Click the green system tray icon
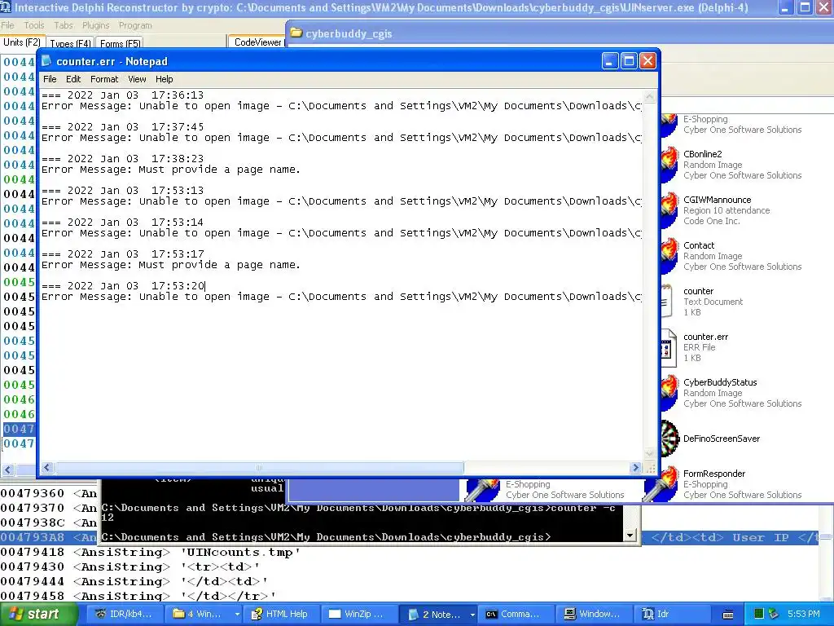Screen dimensions: 834x626 click(x=759, y=615)
